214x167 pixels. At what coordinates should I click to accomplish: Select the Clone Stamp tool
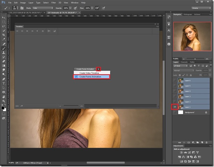tap(3, 53)
